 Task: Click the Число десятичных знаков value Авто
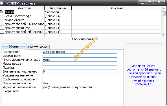(x=80, y=60)
